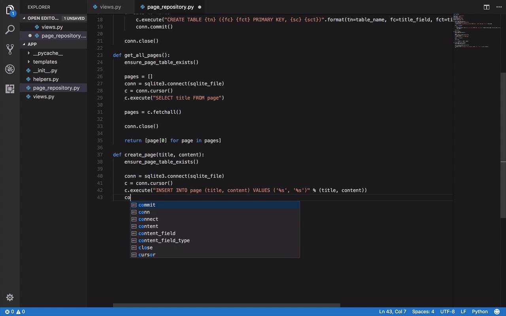Open the Source Control view icon

10,49
